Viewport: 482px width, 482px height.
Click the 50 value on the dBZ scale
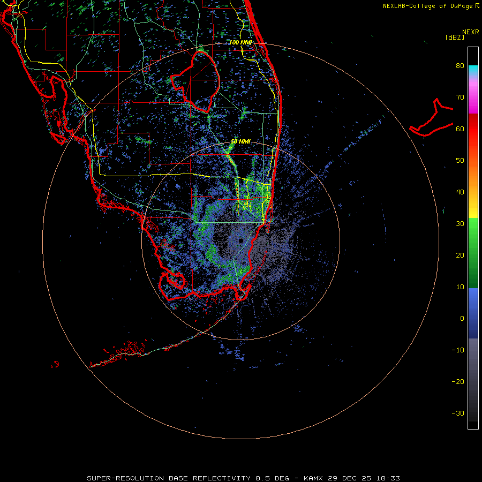pyautogui.click(x=460, y=161)
